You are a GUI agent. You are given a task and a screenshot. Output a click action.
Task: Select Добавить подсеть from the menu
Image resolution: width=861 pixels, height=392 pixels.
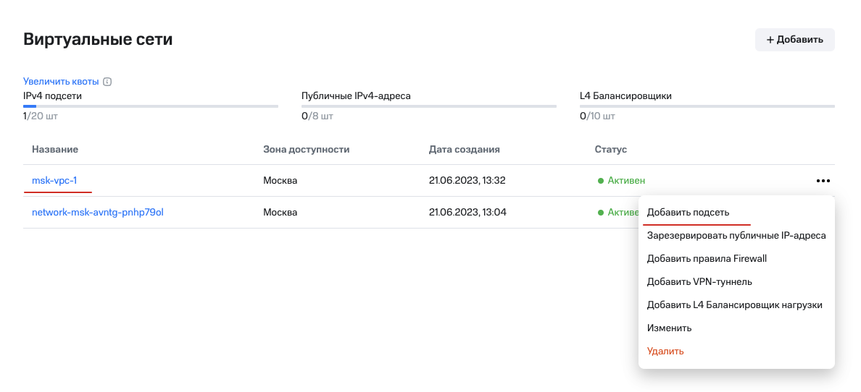[688, 213]
